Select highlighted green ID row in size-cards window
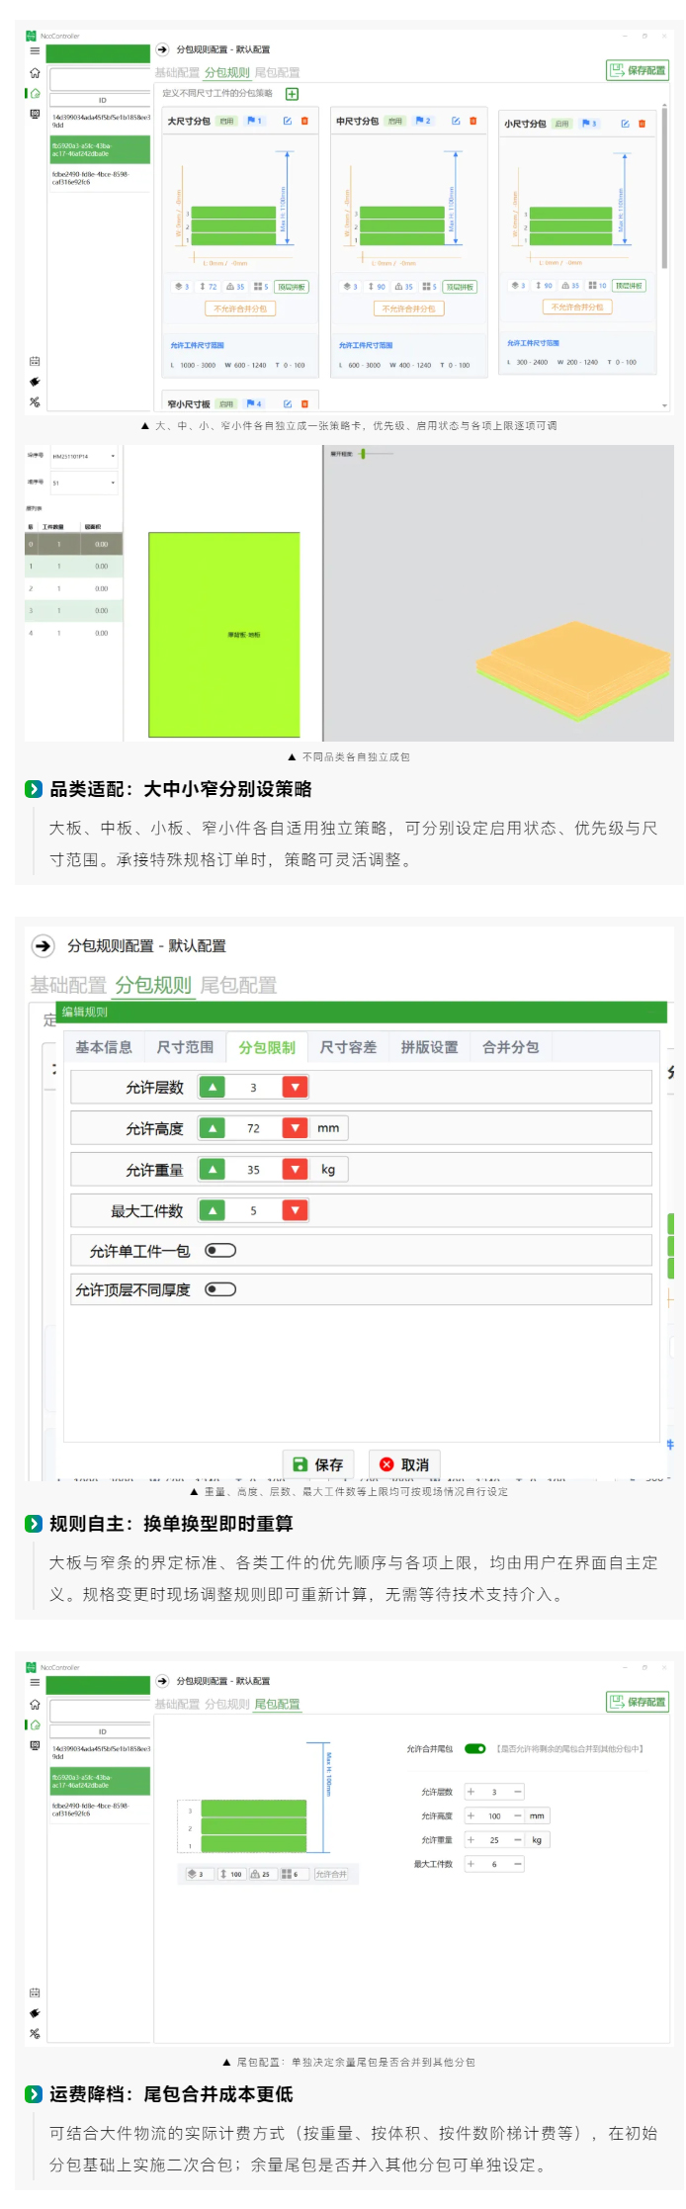The width and height of the screenshot is (686, 2209). [101, 149]
